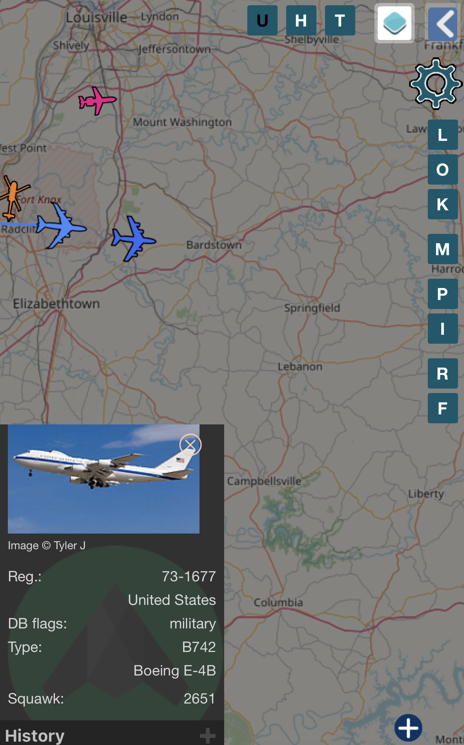Toggle the U filter button
Image resolution: width=464 pixels, height=745 pixels.
(x=262, y=21)
